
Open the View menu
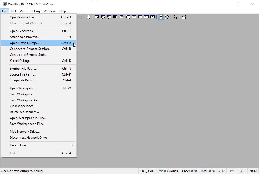pos(23,11)
